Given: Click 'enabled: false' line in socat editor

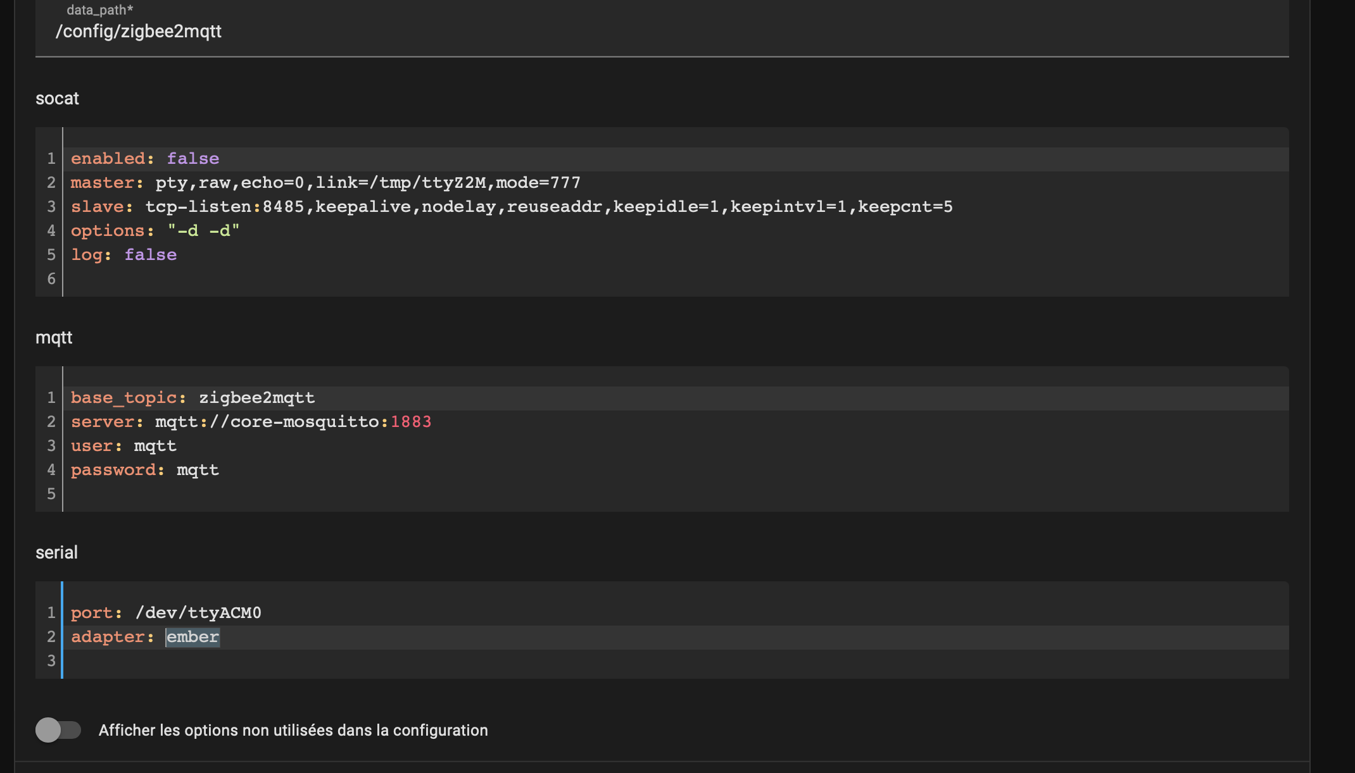Looking at the screenshot, I should [x=145, y=159].
